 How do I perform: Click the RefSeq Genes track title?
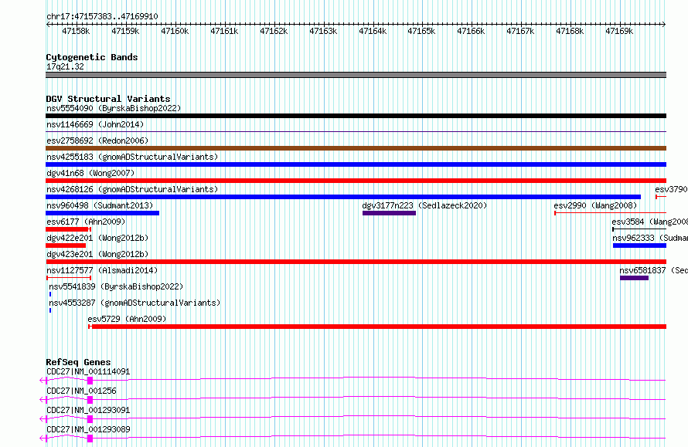[78, 362]
